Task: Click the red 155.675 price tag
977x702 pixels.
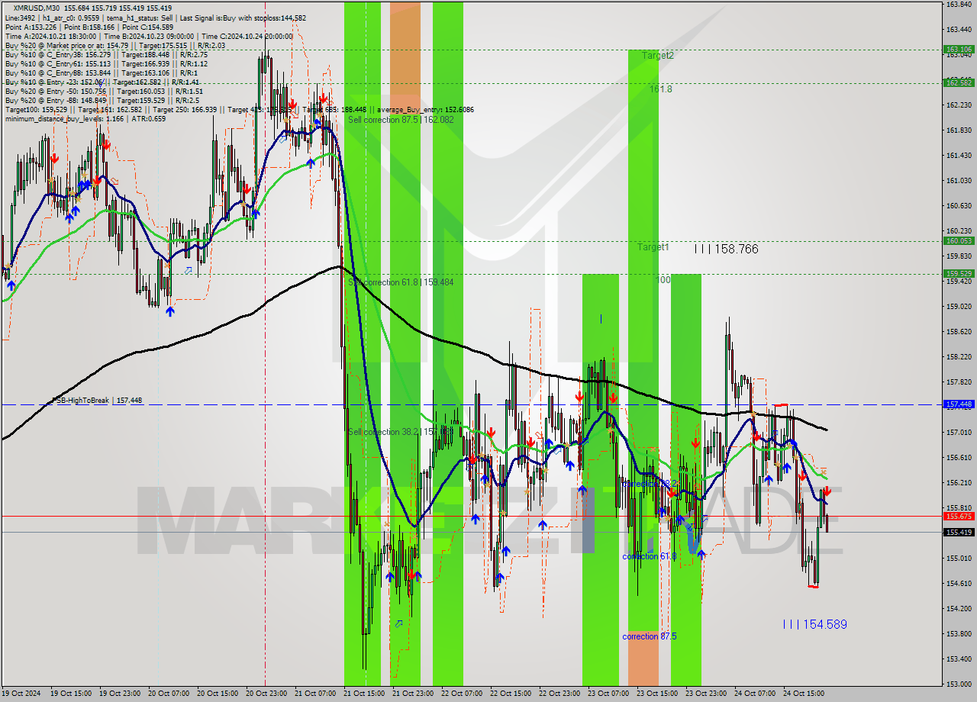Action: 959,517
